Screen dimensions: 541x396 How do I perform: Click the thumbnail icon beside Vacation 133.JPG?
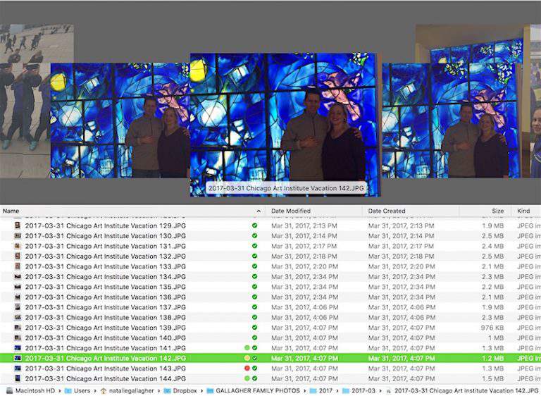point(18,266)
